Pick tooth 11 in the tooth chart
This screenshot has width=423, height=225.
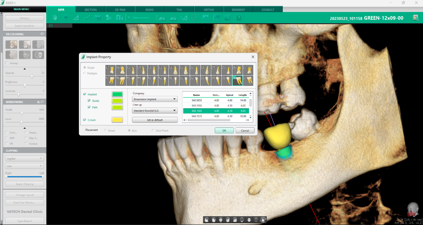point(174,70)
